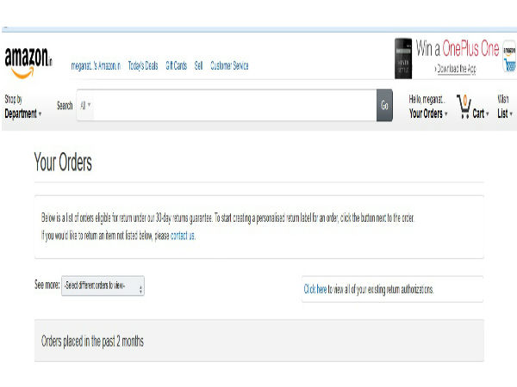
Task: Open the search category All dropdown
Action: (x=85, y=106)
